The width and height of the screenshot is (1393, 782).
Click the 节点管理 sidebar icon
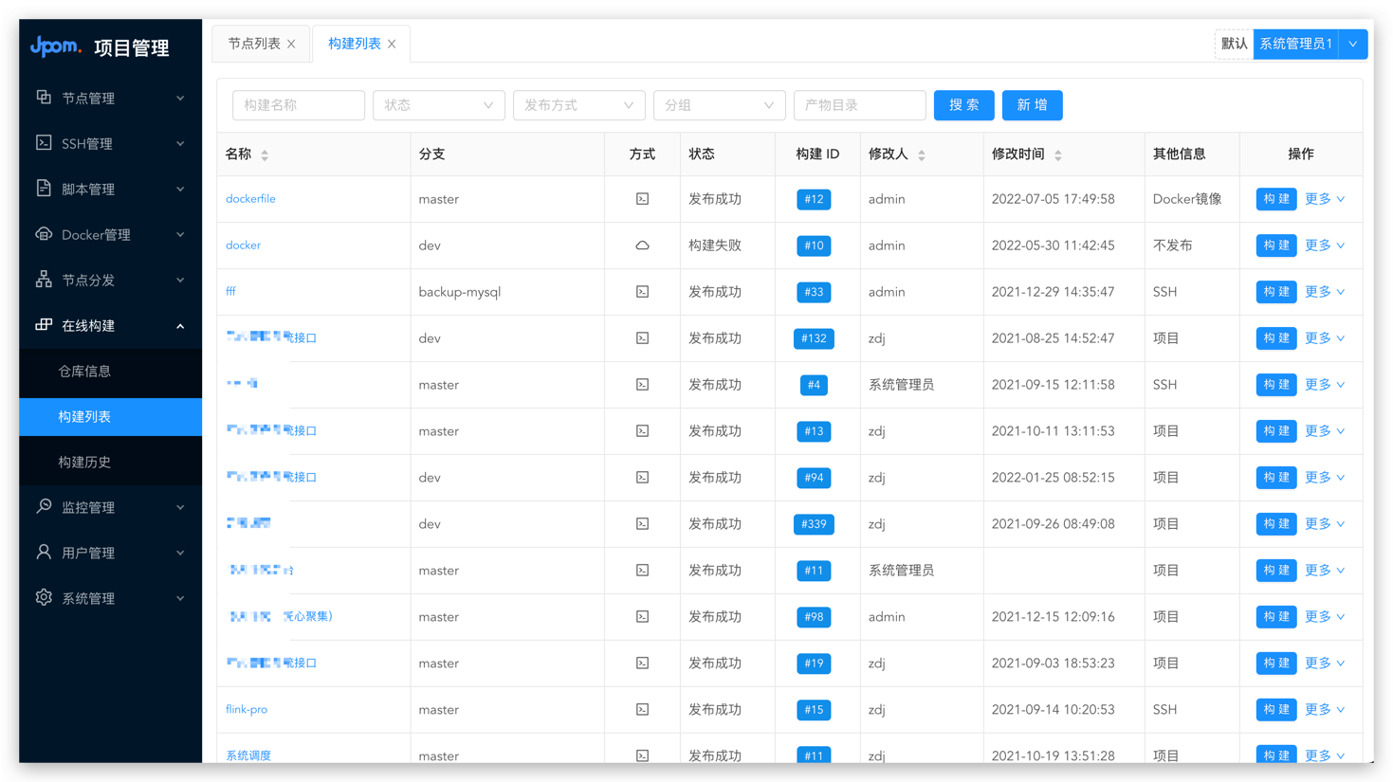pos(44,98)
